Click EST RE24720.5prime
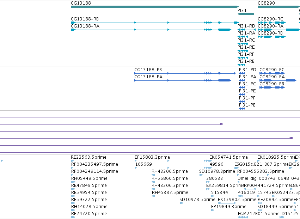This screenshot has width=300, height=219. (89, 214)
